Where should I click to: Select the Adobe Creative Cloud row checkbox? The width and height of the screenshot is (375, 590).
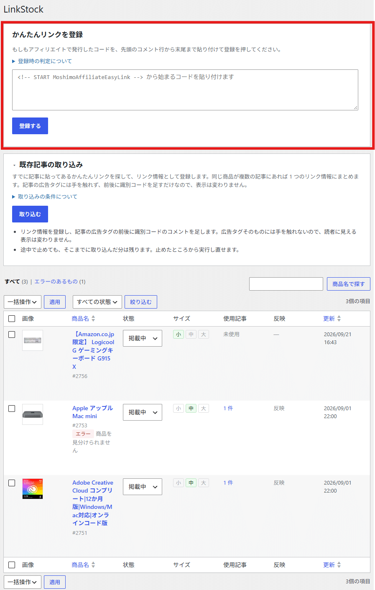pos(12,483)
